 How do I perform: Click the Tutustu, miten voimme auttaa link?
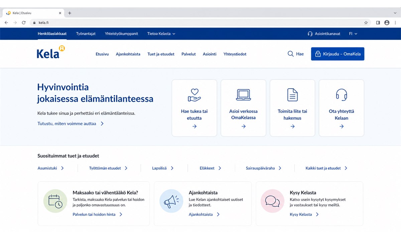pyautogui.click(x=71, y=124)
